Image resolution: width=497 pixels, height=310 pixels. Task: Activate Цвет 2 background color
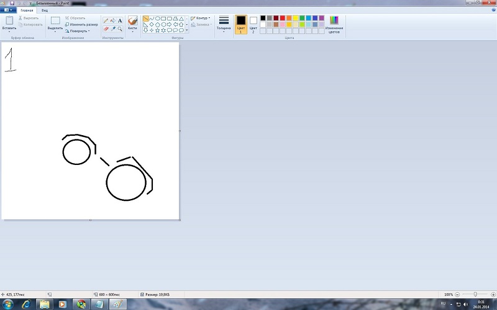253,24
